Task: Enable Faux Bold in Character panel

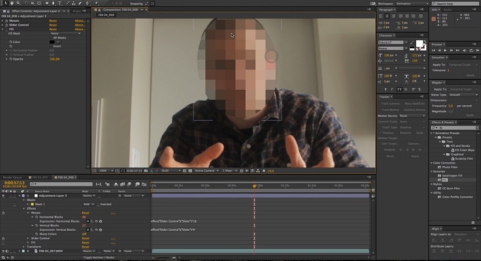Action: 385,90
